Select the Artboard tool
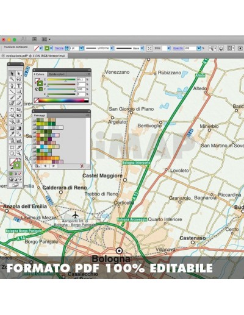The width and height of the screenshot is (244, 315). (x=12, y=147)
